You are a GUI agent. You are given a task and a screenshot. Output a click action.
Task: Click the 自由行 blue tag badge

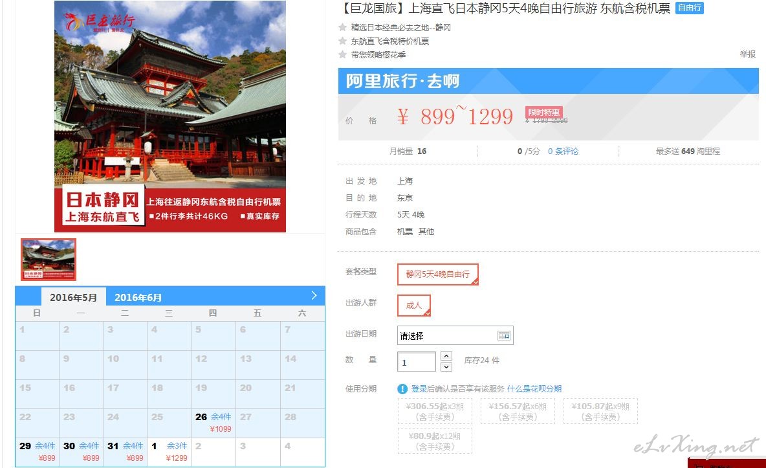[689, 8]
